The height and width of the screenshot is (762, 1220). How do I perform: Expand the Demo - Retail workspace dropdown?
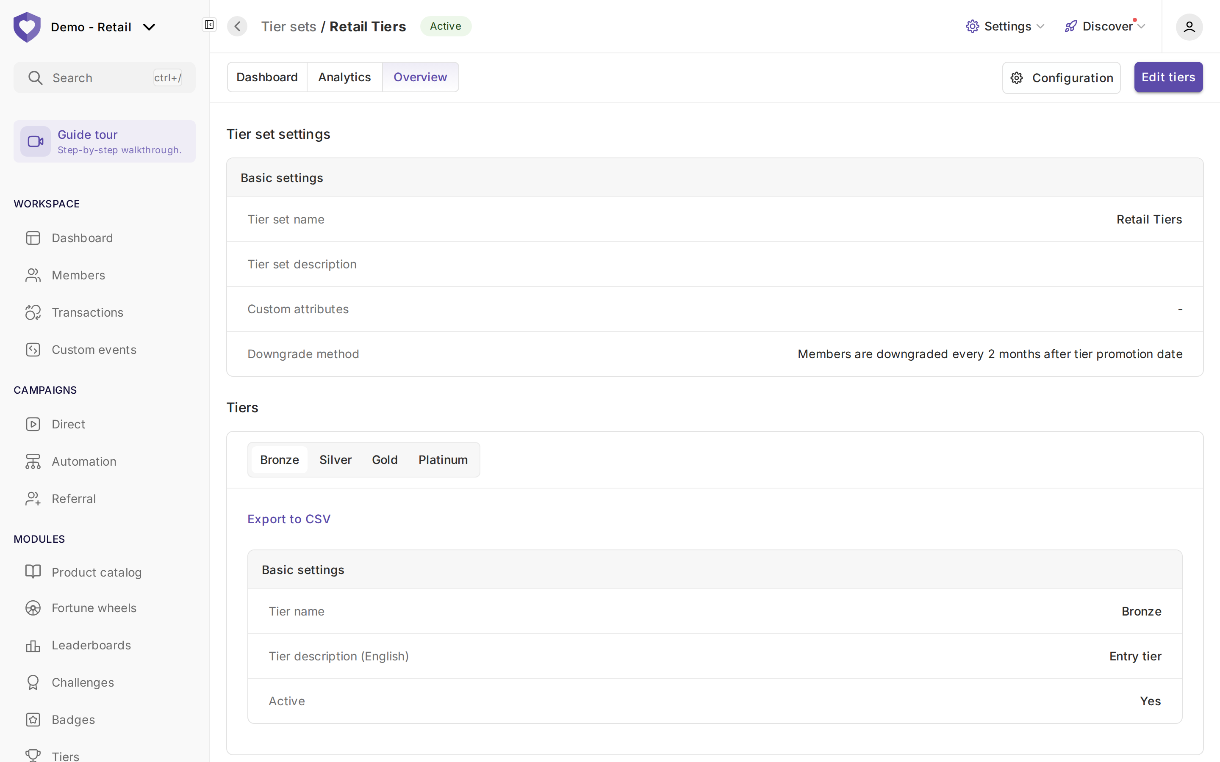point(150,27)
